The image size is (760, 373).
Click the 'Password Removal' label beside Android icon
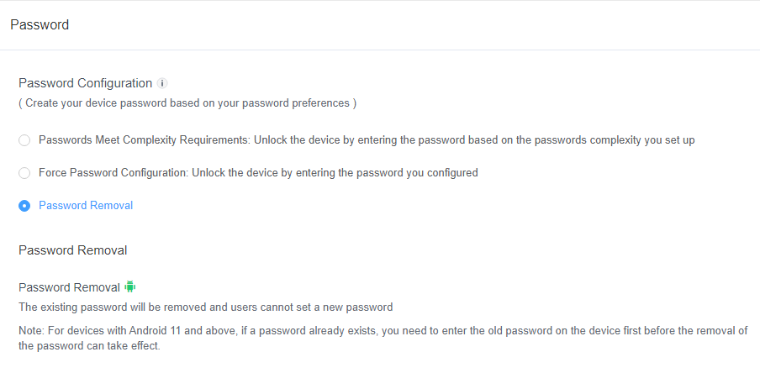click(x=69, y=287)
